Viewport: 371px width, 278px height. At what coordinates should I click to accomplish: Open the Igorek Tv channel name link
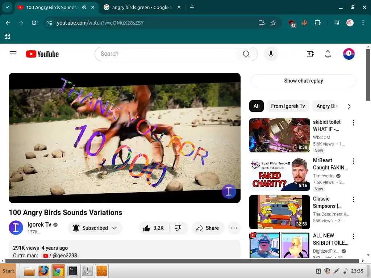point(39,224)
